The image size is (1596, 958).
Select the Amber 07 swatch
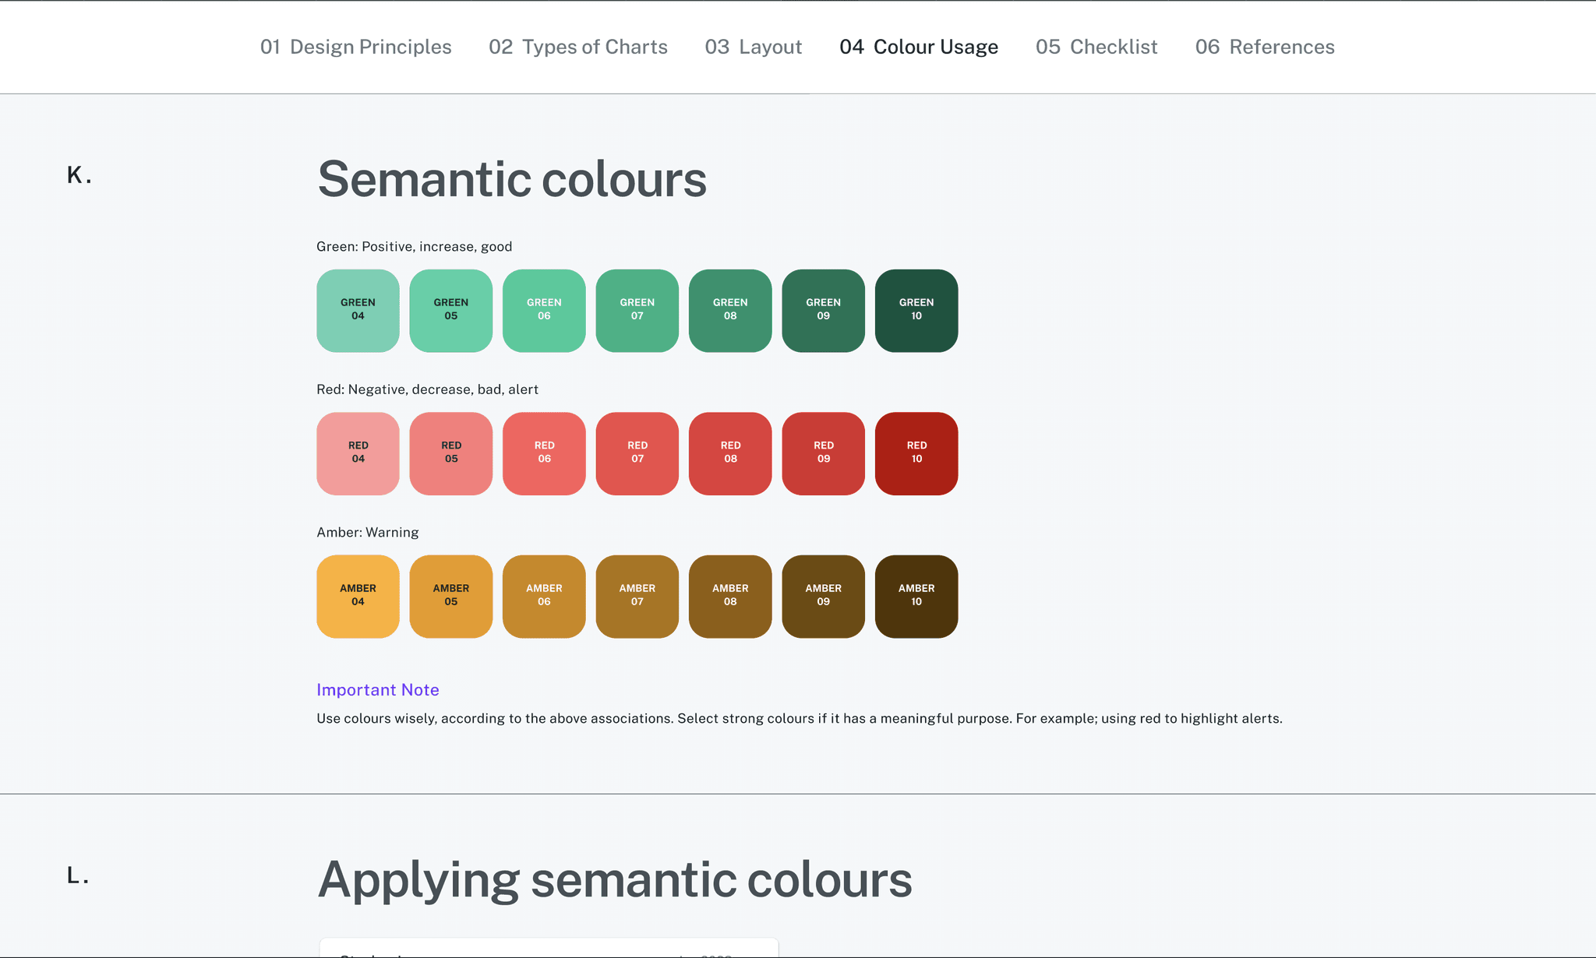pos(637,596)
